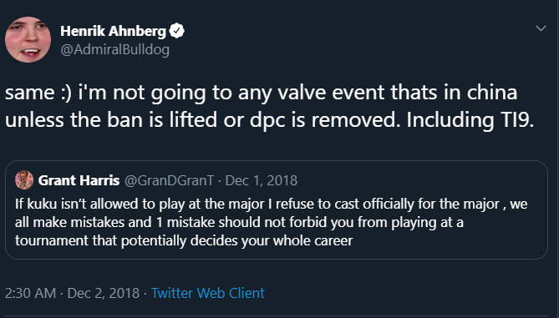Click the Dec 1, 2018 quoted tweet date
The image size is (559, 318).
click(x=262, y=180)
